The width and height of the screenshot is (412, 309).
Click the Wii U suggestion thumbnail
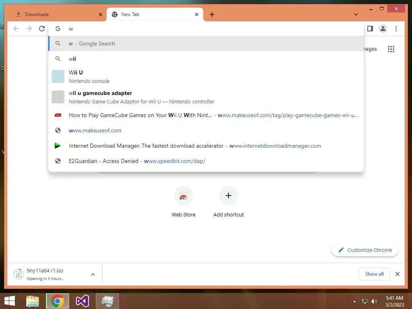click(58, 76)
